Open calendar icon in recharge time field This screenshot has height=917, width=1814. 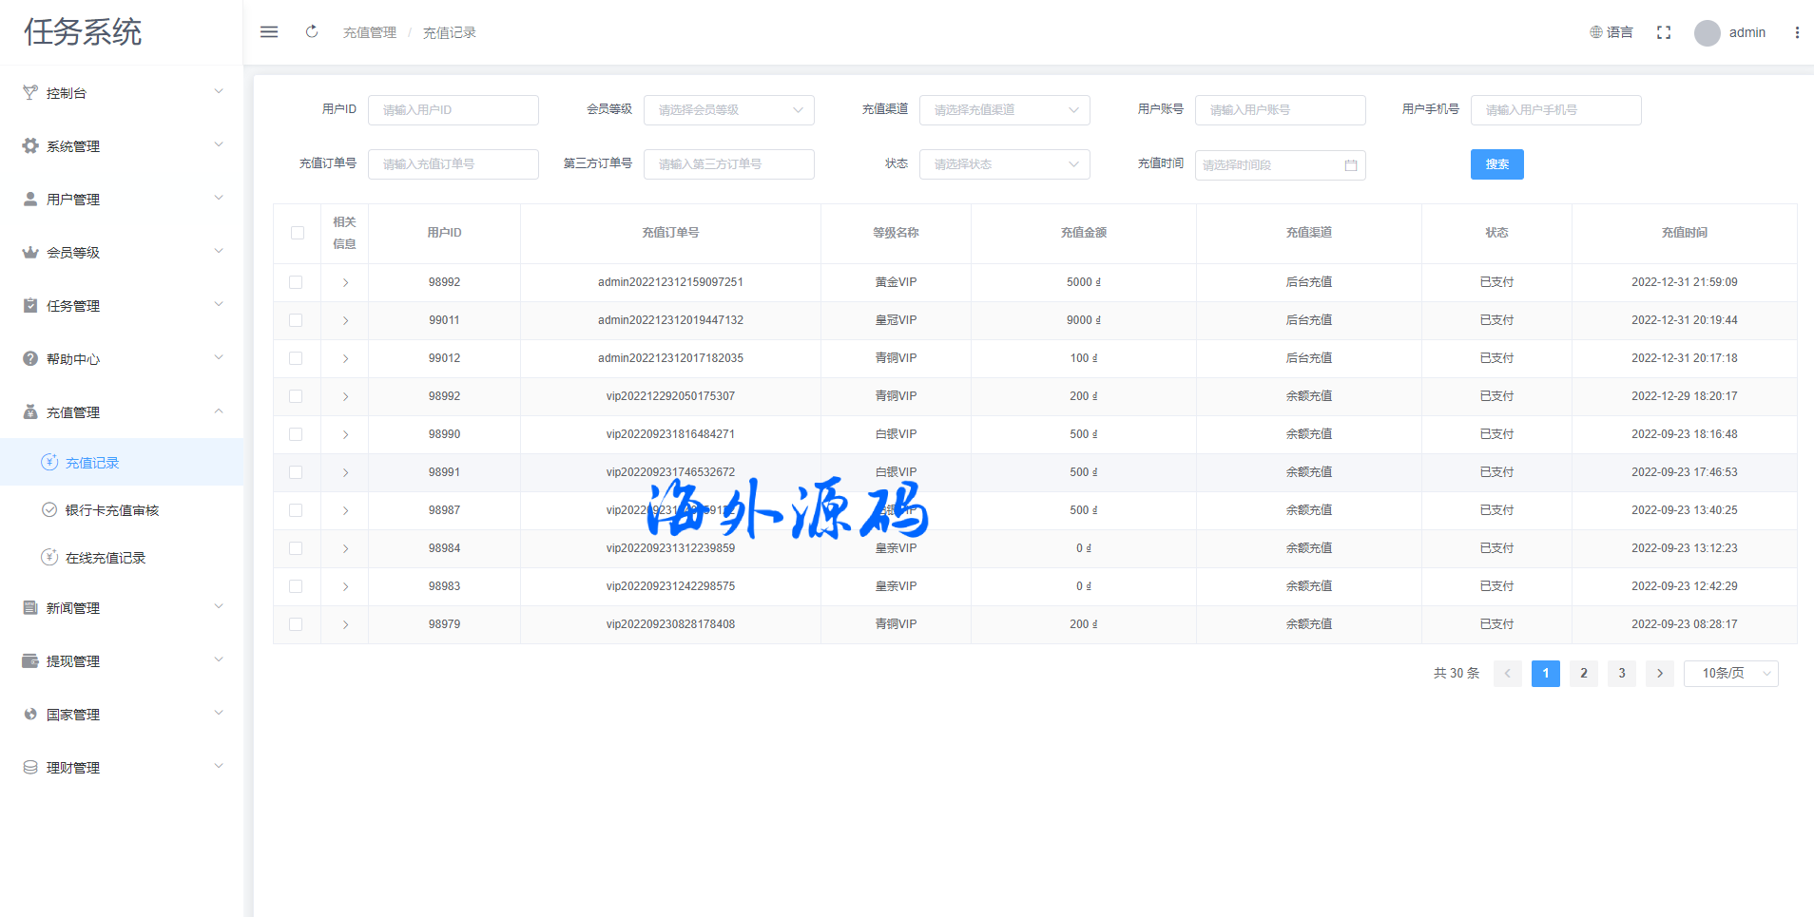coord(1351,165)
